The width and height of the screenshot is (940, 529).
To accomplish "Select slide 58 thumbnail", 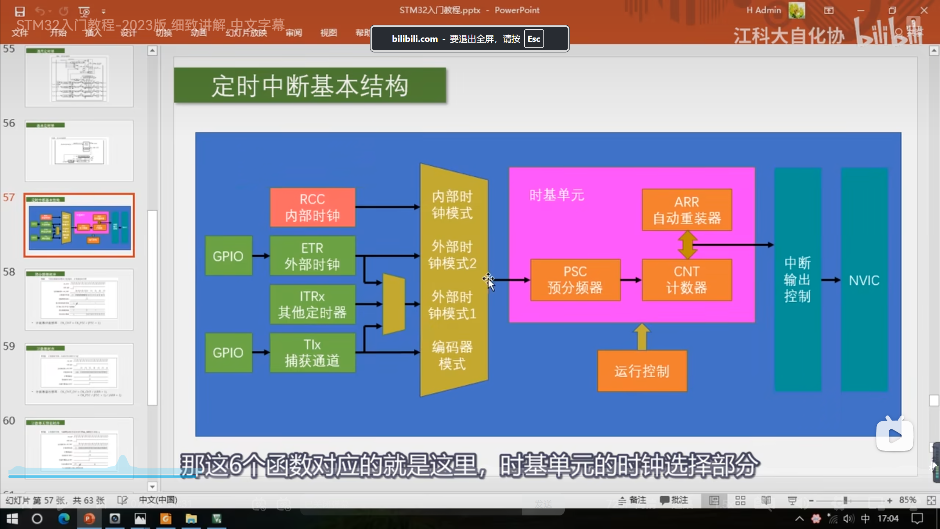I will 79,299.
